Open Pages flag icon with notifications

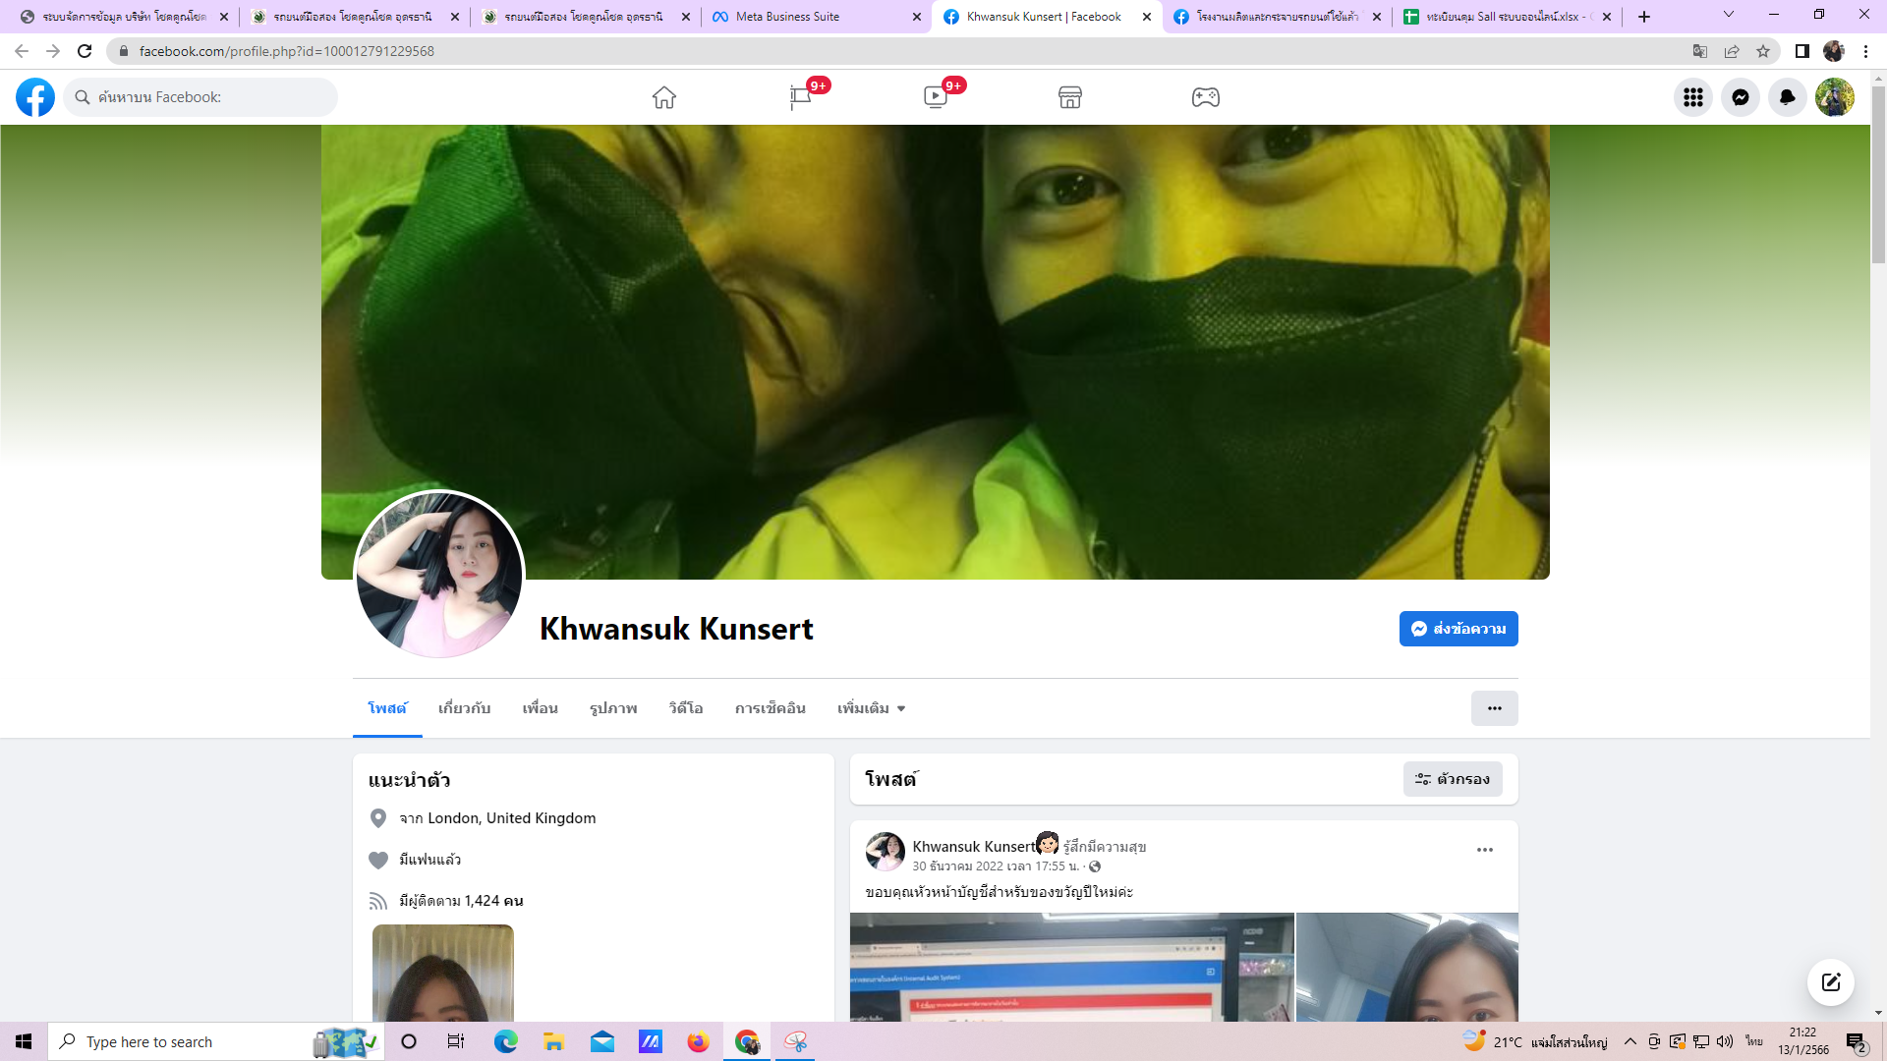tap(800, 97)
